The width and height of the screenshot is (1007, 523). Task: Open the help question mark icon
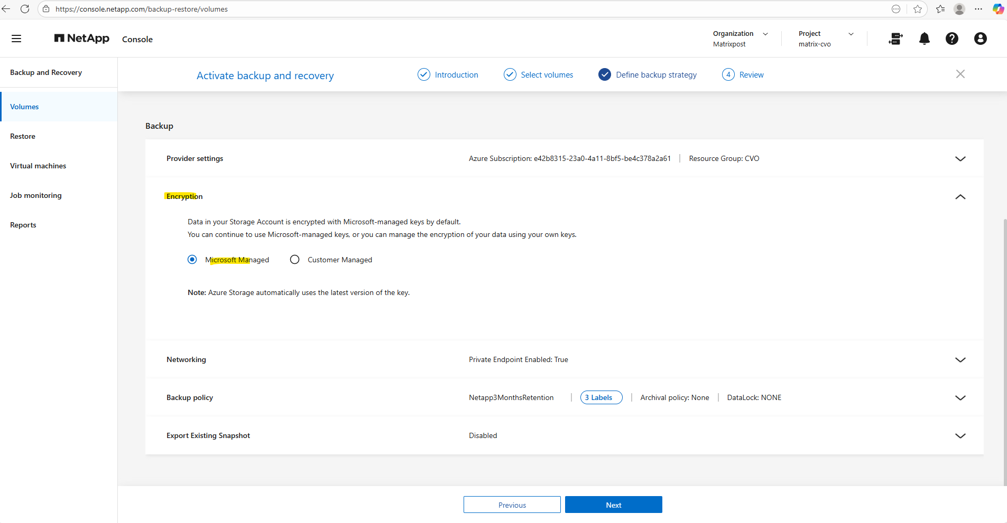951,39
